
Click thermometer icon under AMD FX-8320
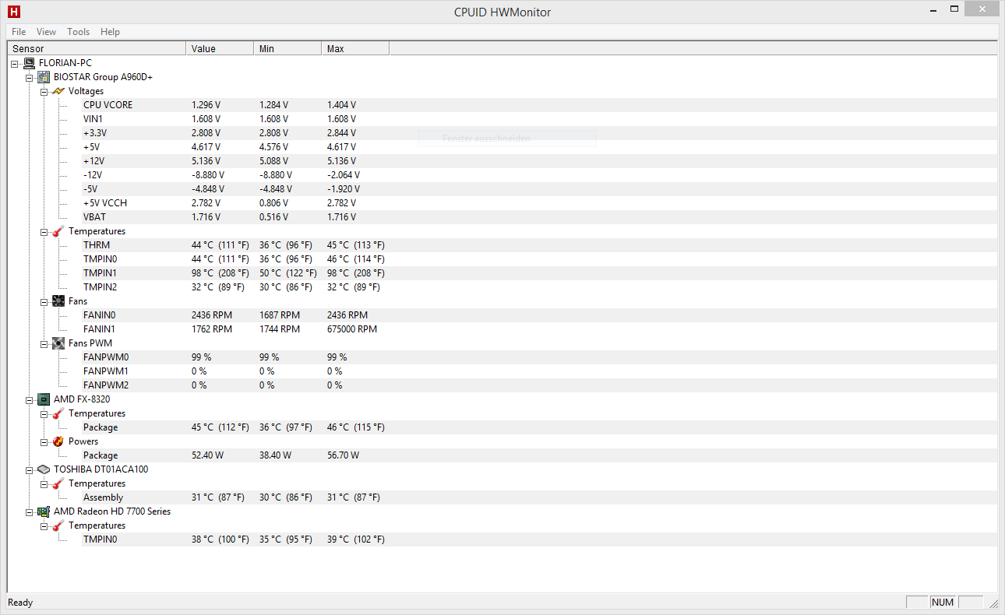(x=58, y=413)
